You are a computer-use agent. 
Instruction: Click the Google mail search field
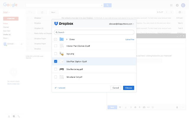(x=65, y=5)
